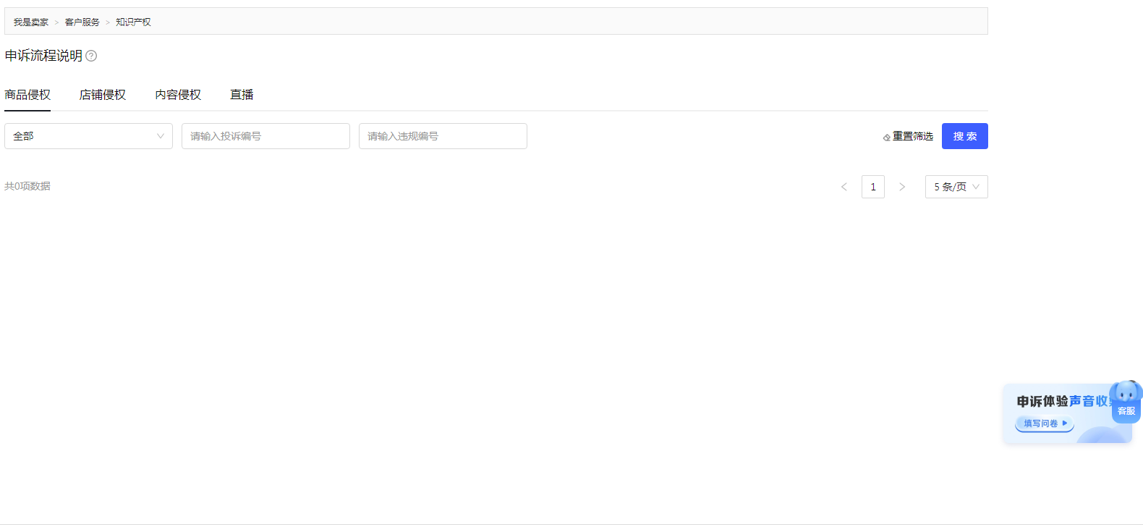Select the 商品侵权 tab

(27, 95)
